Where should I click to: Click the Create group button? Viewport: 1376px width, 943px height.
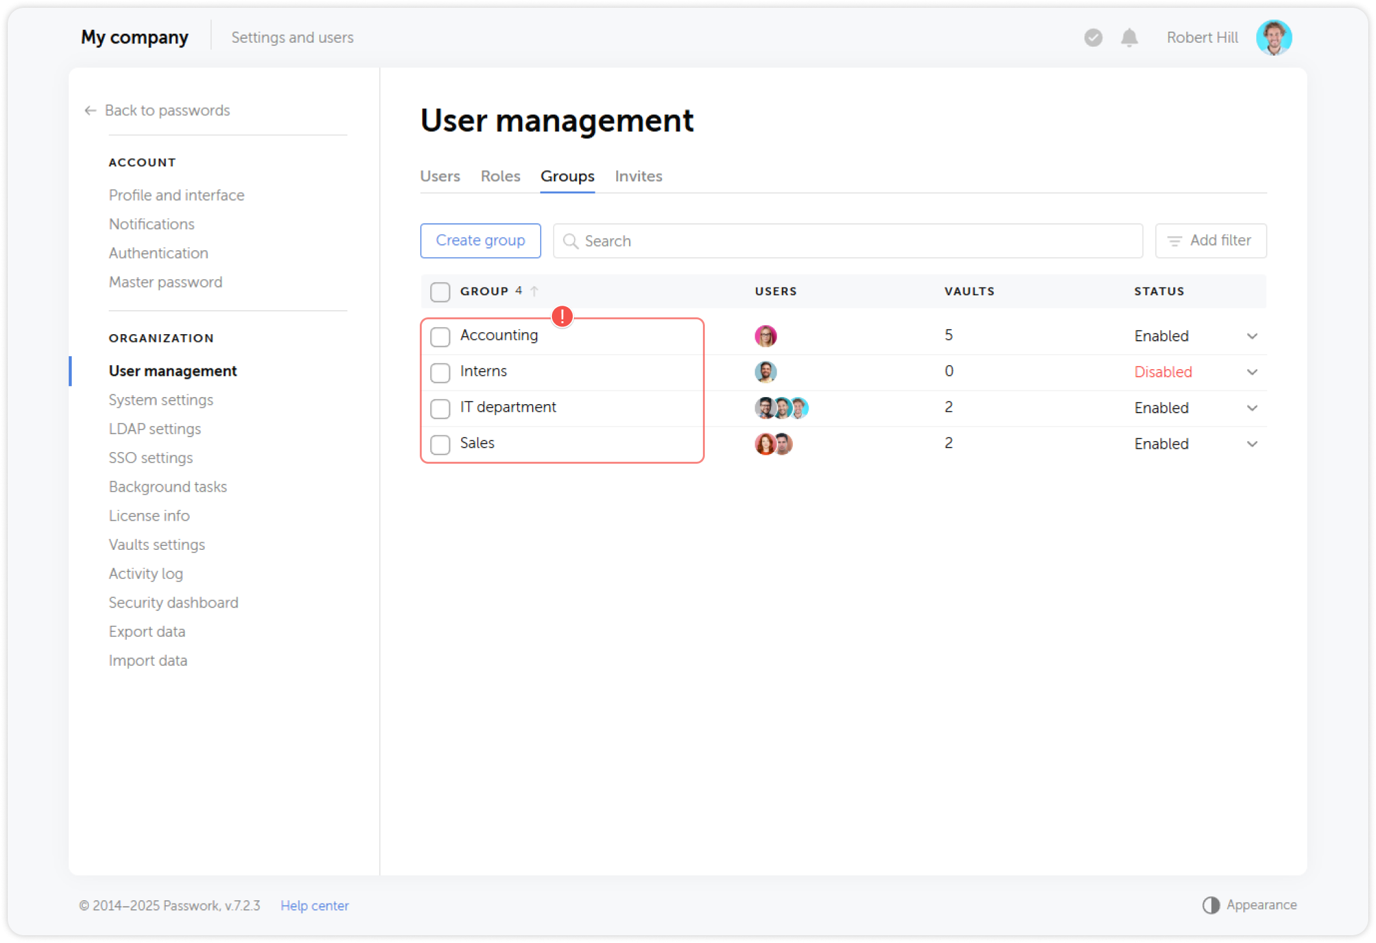pyautogui.click(x=480, y=240)
